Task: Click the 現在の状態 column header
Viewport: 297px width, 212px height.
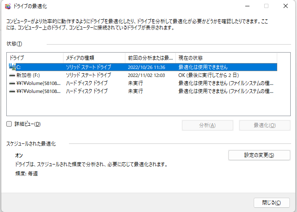Action: tap(226, 58)
